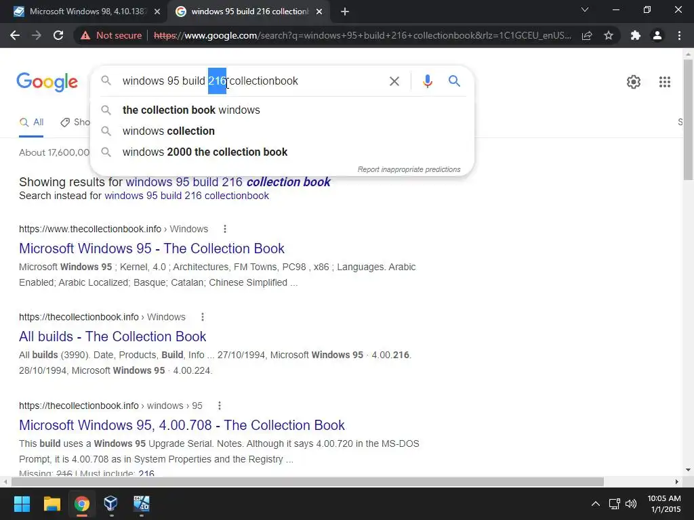
Task: Click the address bar URL
Action: click(362, 35)
